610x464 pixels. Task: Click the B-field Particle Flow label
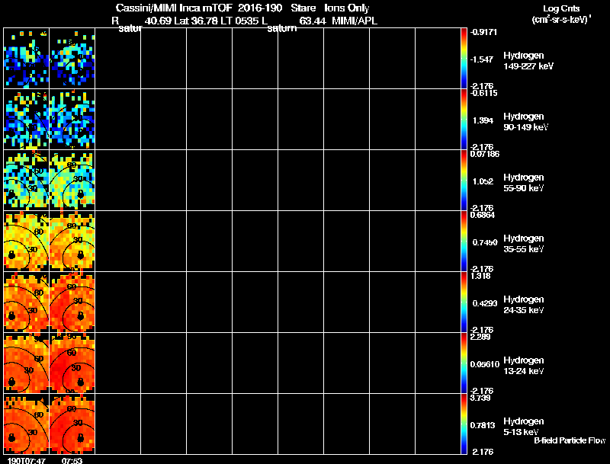[570, 440]
